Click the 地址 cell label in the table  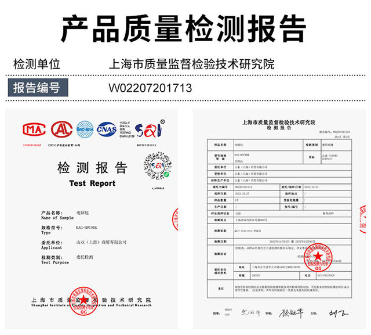242,267
